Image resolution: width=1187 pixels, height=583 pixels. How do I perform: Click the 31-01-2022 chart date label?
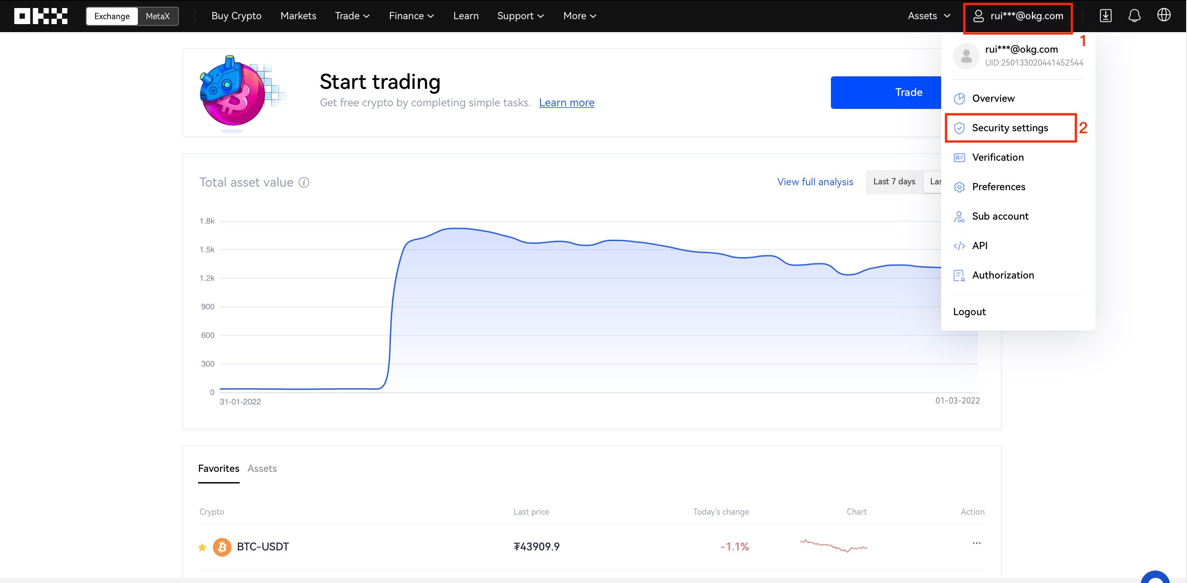240,402
